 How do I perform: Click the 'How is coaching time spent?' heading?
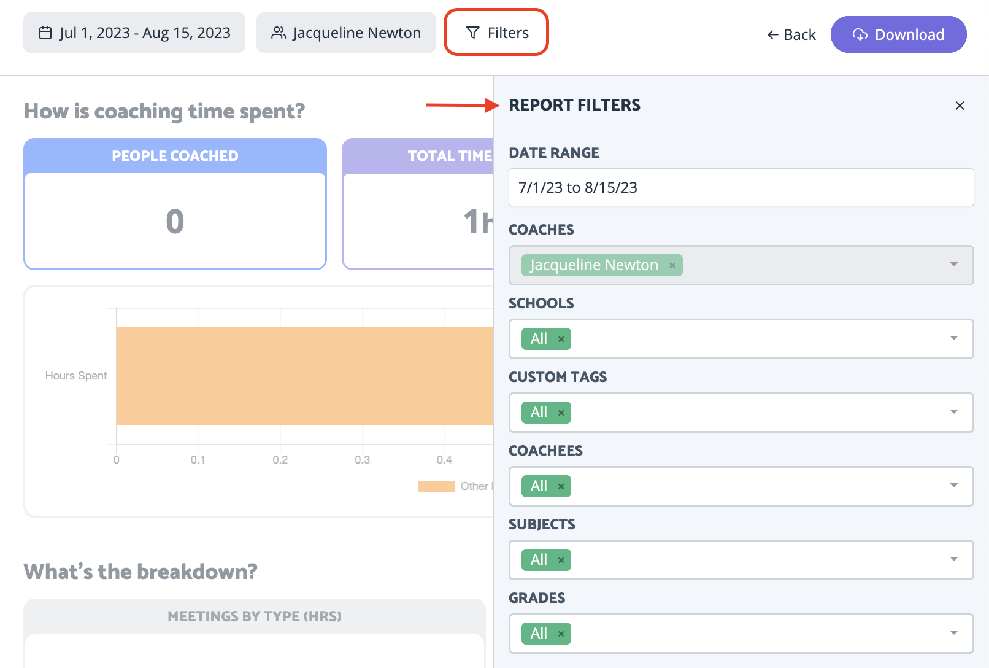click(164, 111)
